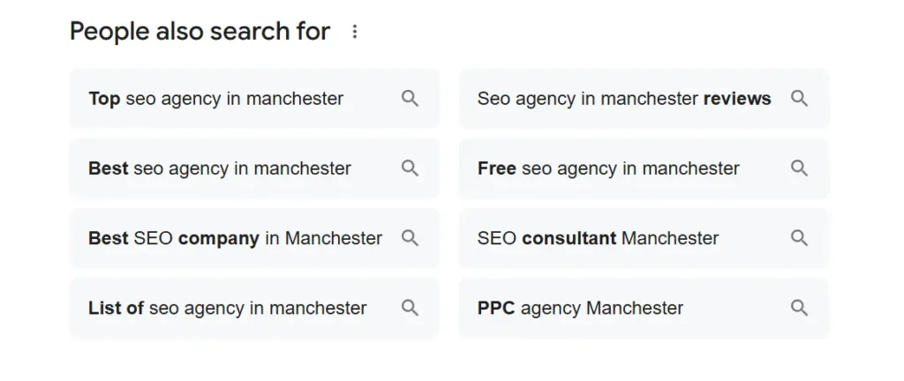
Task: Click the search icon for Free seo agency in manchester
Action: point(799,168)
